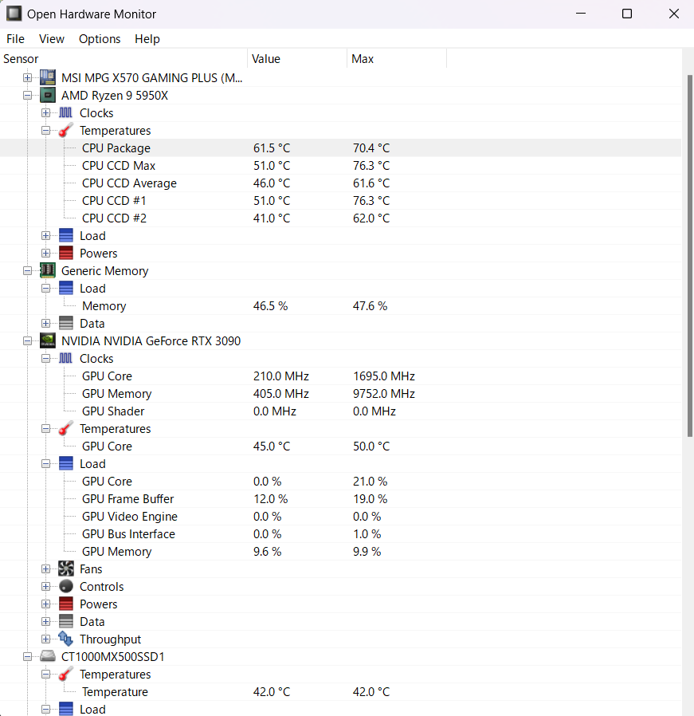Open the File menu
The image size is (694, 716).
tap(15, 39)
